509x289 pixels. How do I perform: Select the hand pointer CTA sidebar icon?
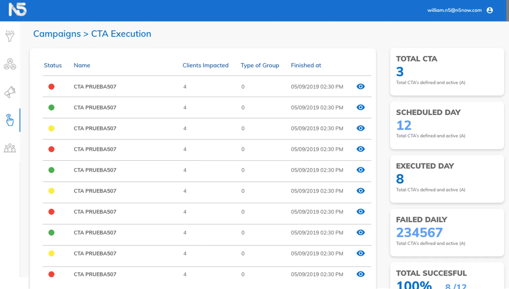point(10,120)
